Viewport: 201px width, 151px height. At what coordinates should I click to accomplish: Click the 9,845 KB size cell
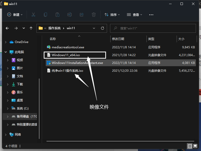[x=188, y=47]
